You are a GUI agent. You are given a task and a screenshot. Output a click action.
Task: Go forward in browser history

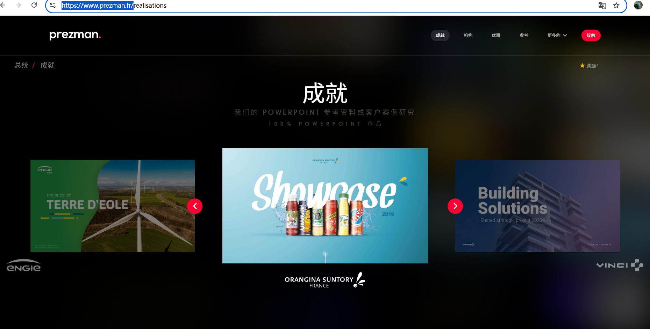click(19, 5)
